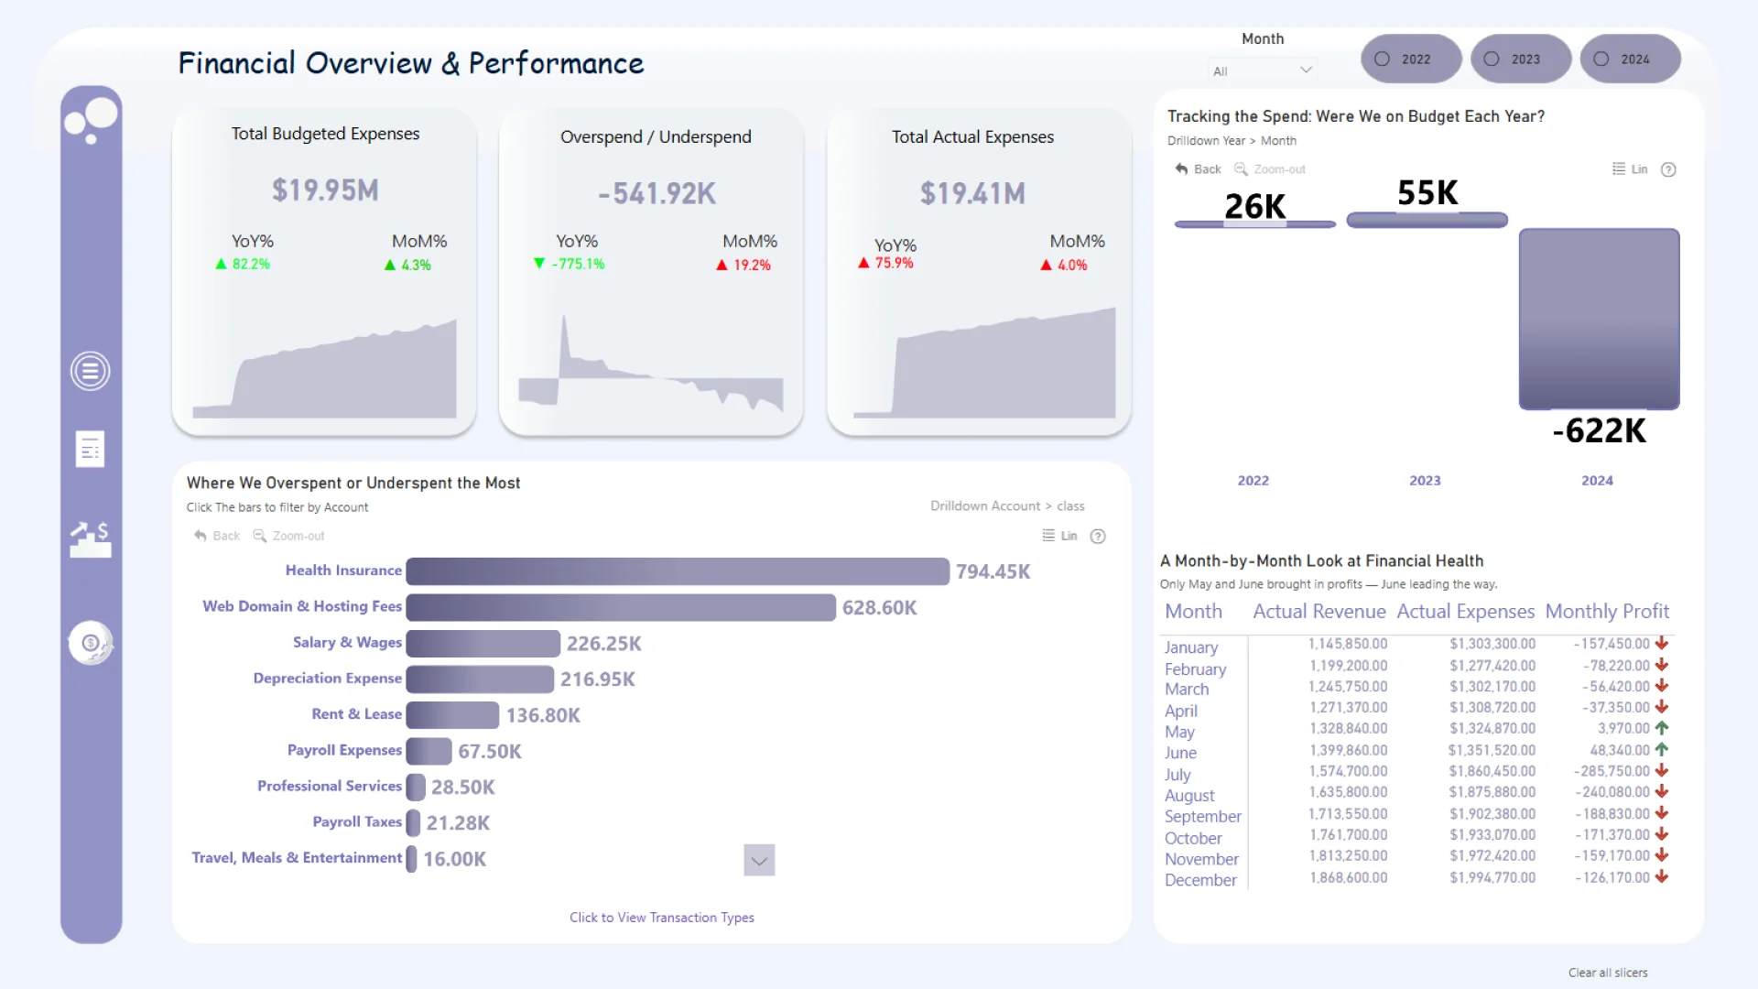Click help icon in yearly budget chart
Screen dimensions: 1758x989
click(1668, 169)
